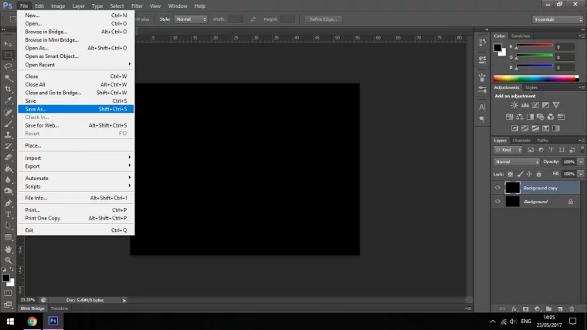Screen dimensions: 587x330
Task: Add layer style fx button
Action: point(514,309)
